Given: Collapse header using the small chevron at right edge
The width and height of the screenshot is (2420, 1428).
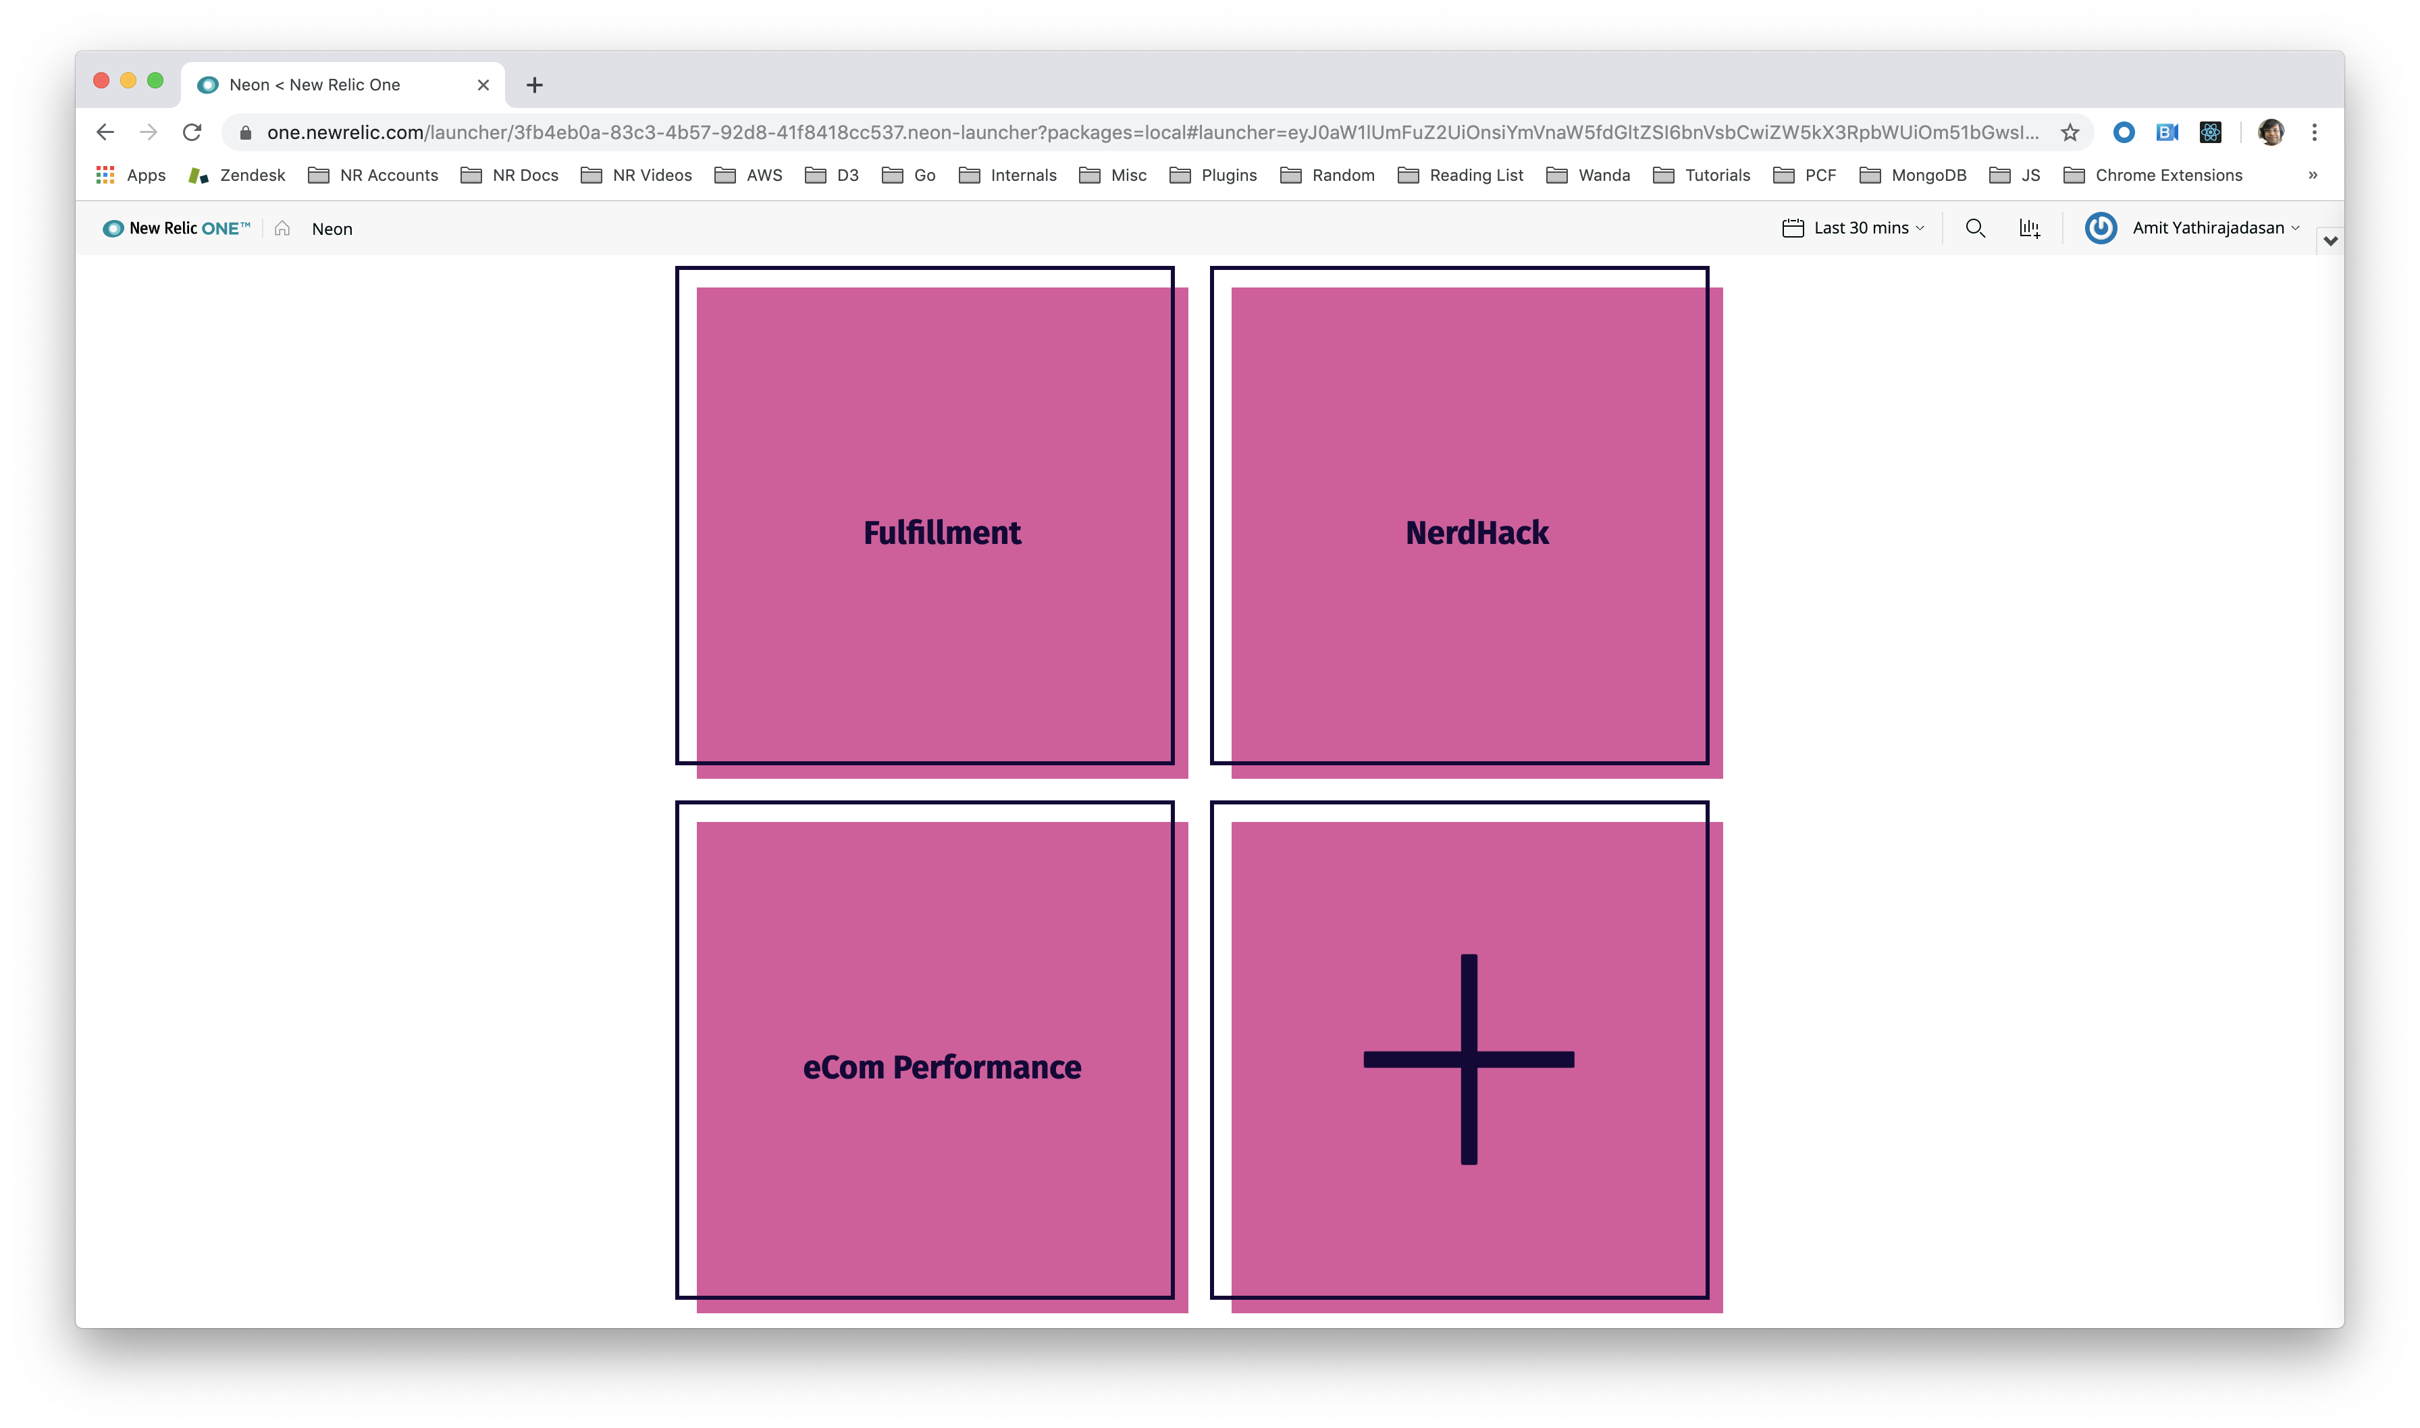Looking at the screenshot, I should [x=2330, y=240].
